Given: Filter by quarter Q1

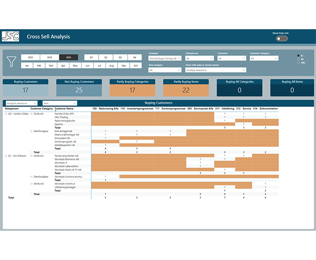Looking at the screenshot, I should (91, 57).
